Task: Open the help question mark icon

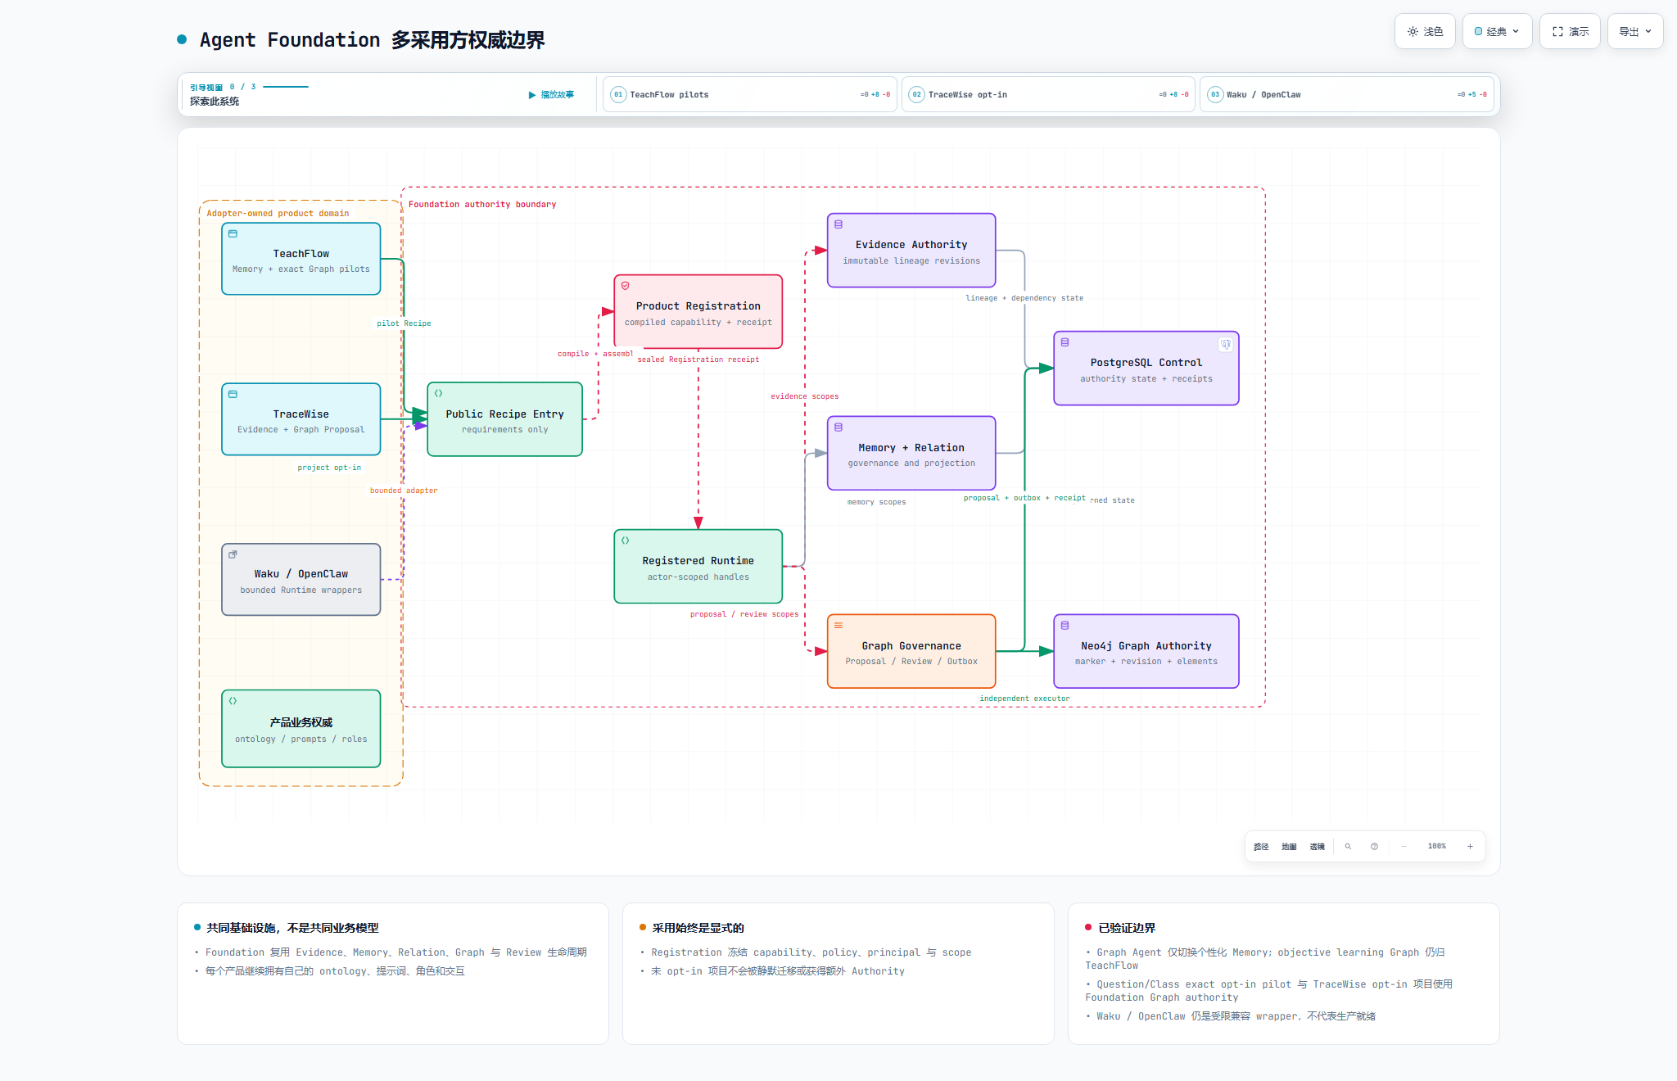Action: pos(1374,847)
